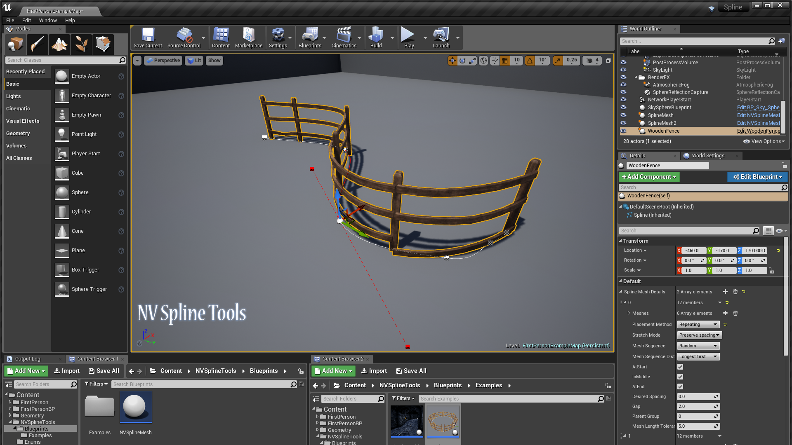The height and width of the screenshot is (445, 792).
Task: Open the Mesh Sequence dropdown
Action: tap(698, 346)
